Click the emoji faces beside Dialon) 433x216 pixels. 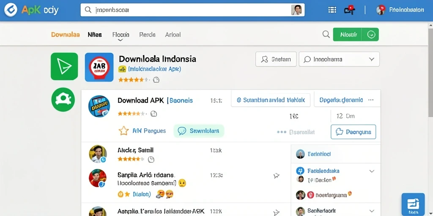click(x=164, y=194)
